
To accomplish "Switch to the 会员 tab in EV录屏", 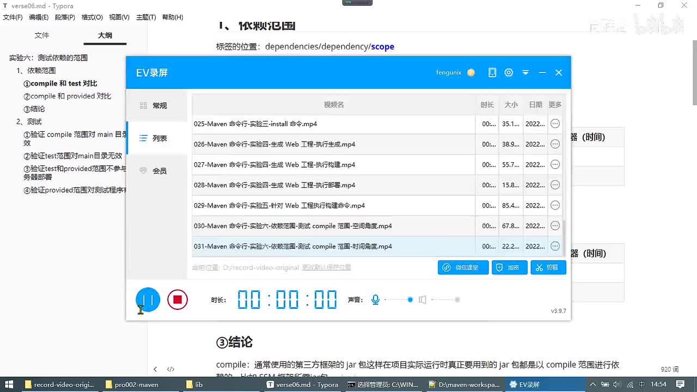I will point(157,171).
